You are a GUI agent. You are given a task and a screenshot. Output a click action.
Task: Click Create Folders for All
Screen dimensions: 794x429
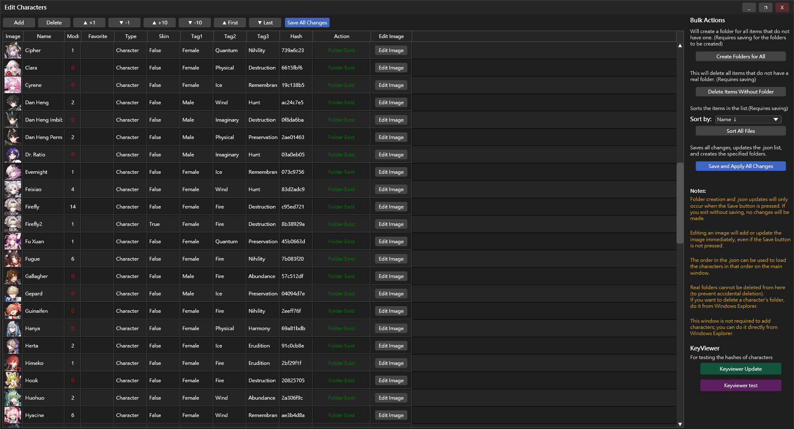(741, 57)
